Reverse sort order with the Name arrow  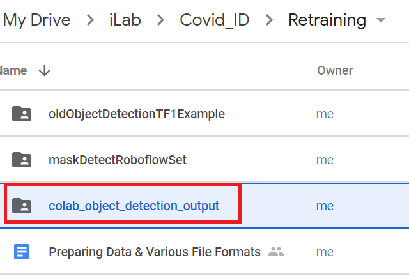click(44, 71)
